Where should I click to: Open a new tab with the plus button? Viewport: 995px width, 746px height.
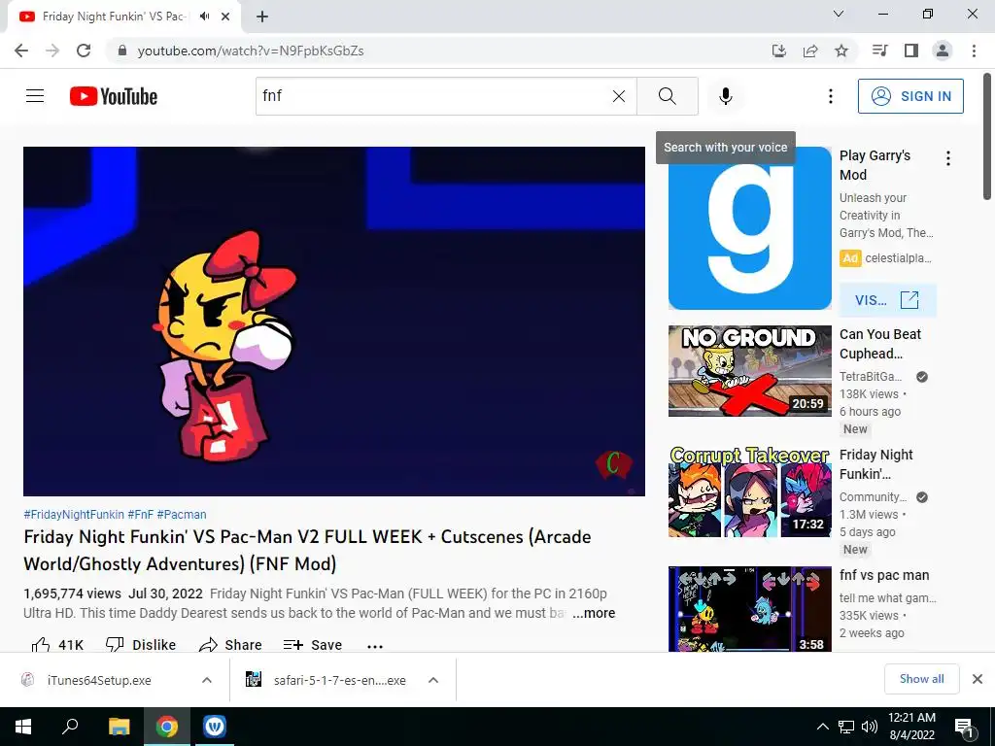click(x=262, y=17)
